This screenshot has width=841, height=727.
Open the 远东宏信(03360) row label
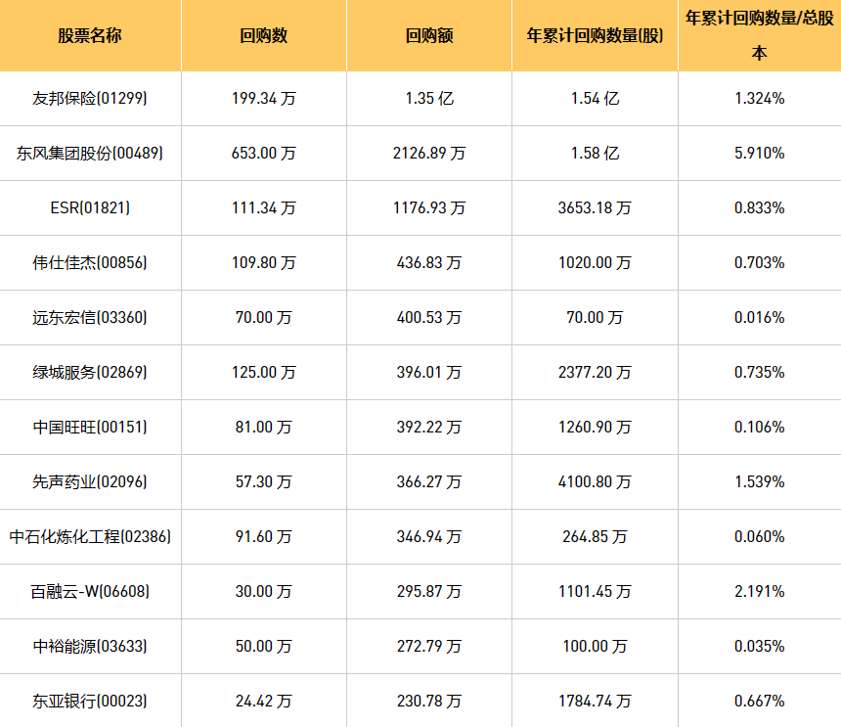[x=90, y=317]
